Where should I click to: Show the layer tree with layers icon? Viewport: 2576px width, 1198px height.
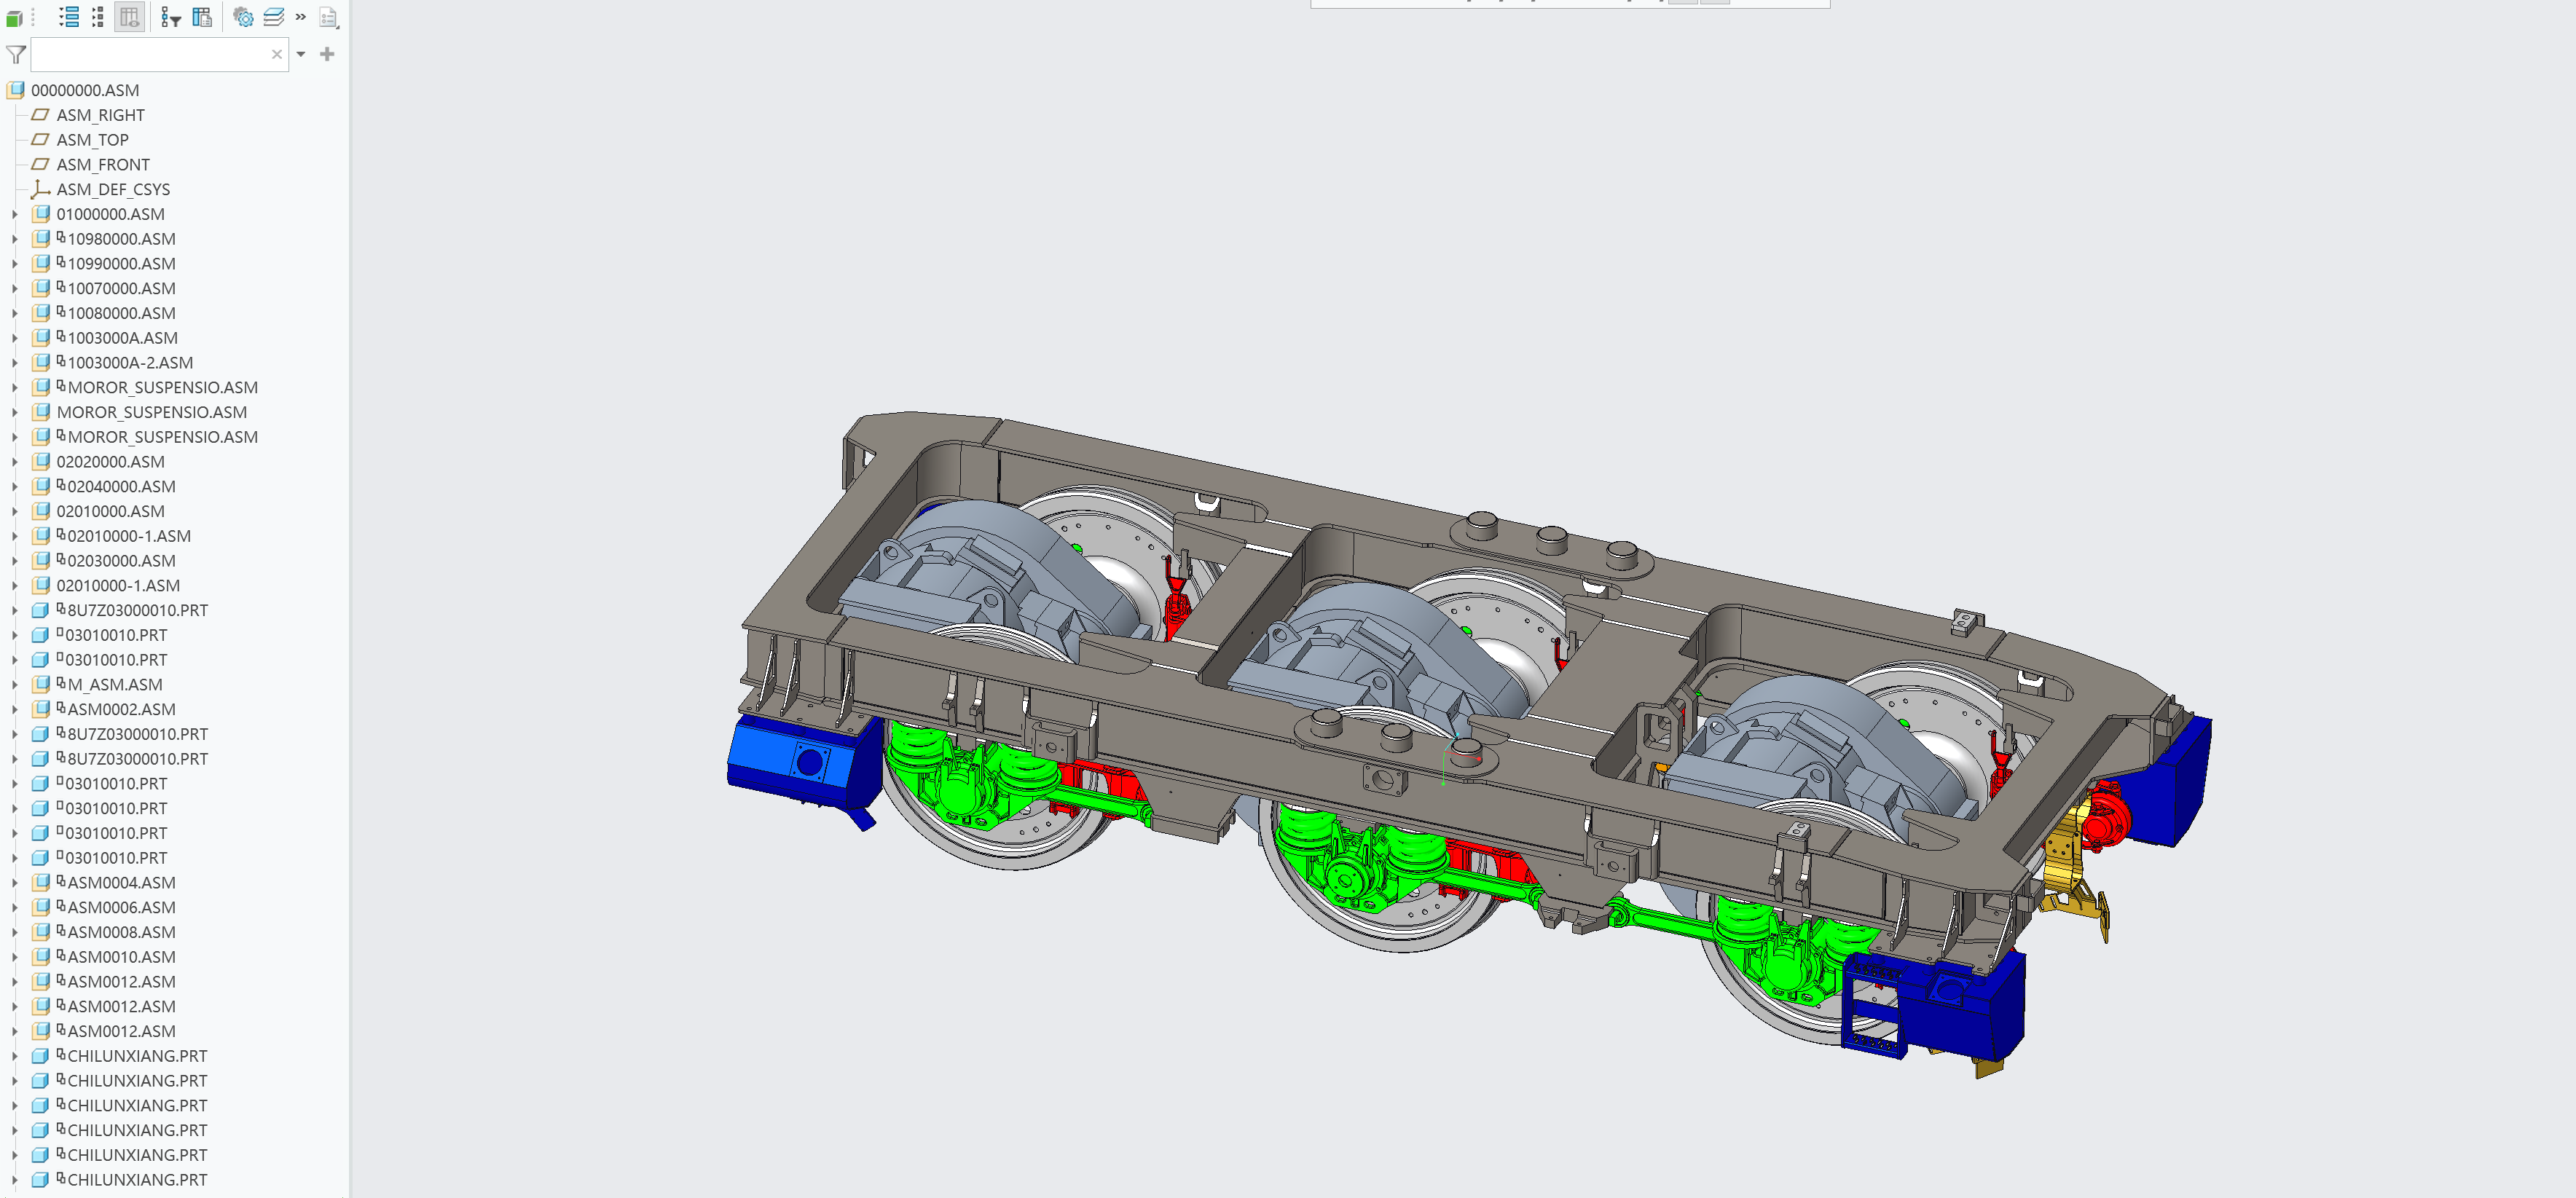point(273,17)
